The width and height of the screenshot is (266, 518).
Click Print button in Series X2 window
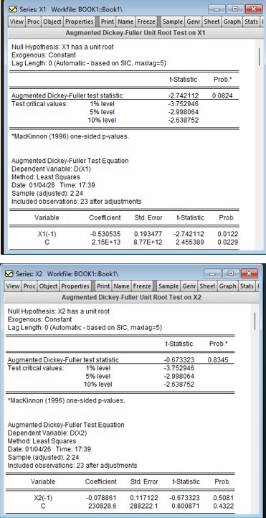tap(103, 286)
